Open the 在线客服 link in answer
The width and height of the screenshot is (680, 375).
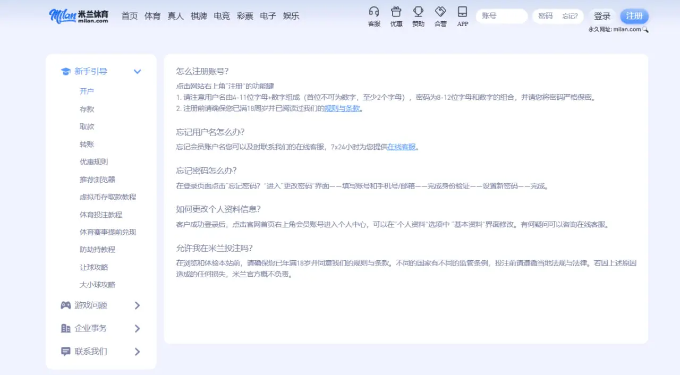pyautogui.click(x=402, y=147)
